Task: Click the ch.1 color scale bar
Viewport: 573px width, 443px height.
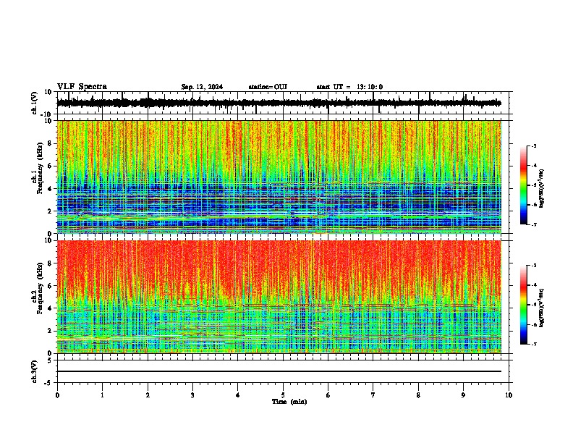Action: [x=523, y=185]
